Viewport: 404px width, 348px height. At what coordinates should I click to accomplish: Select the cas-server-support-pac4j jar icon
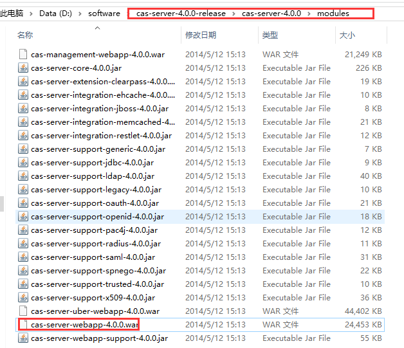click(23, 230)
